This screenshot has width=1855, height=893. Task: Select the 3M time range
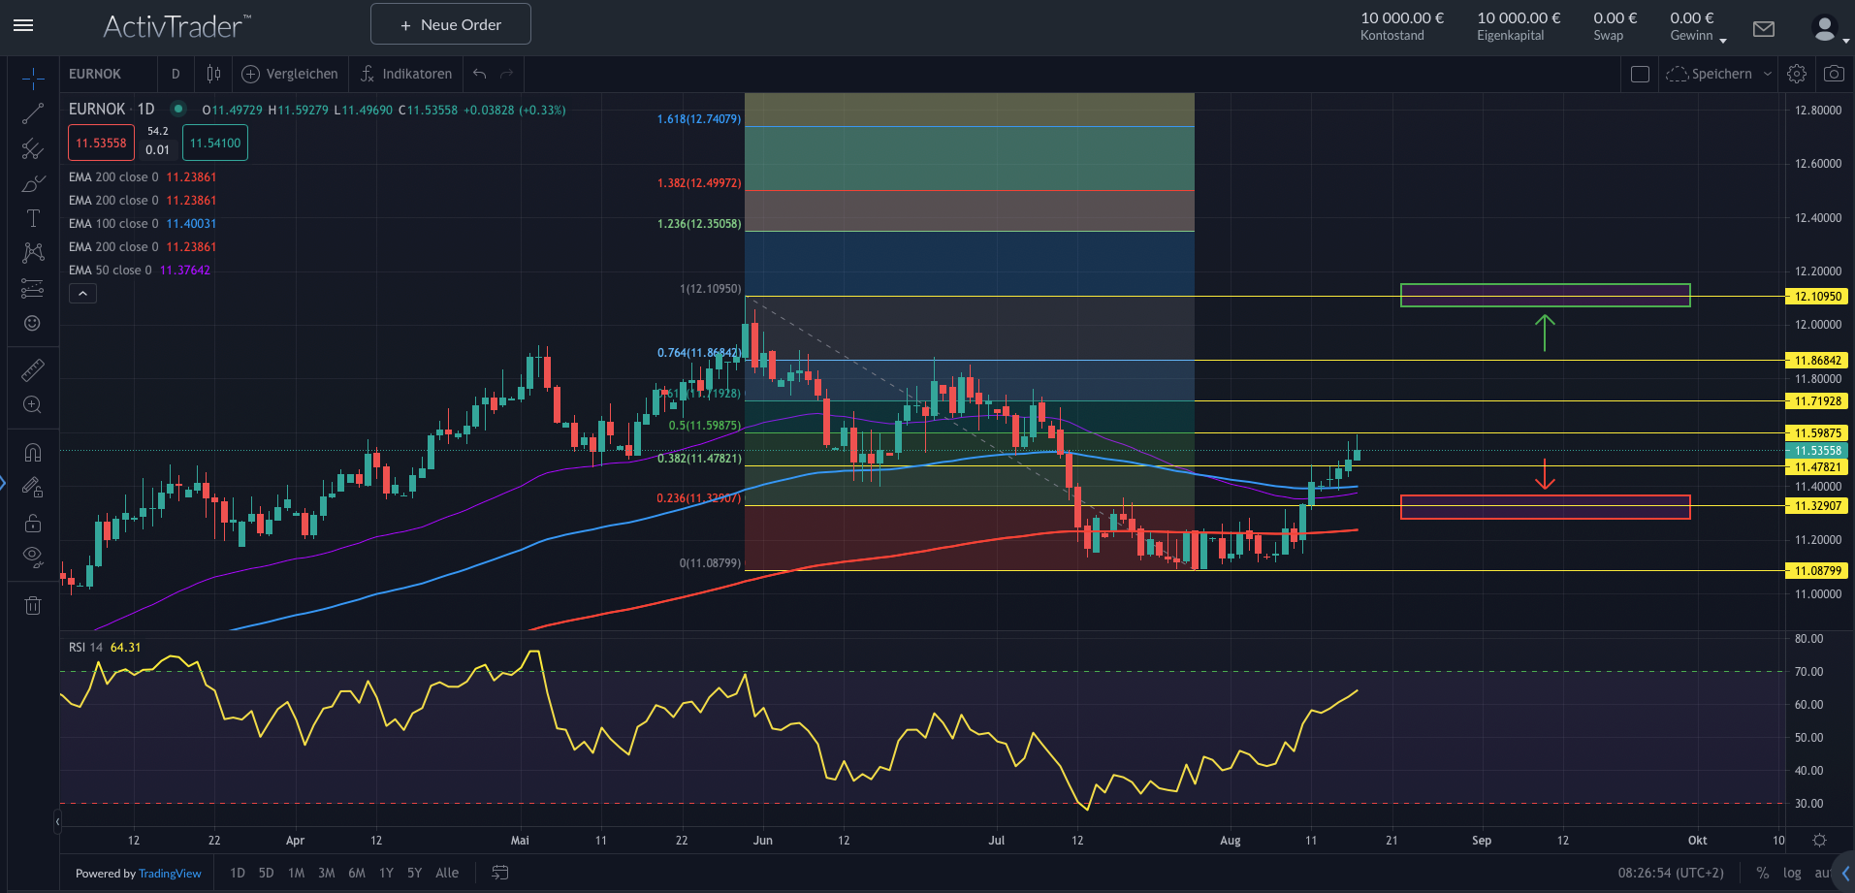click(327, 873)
